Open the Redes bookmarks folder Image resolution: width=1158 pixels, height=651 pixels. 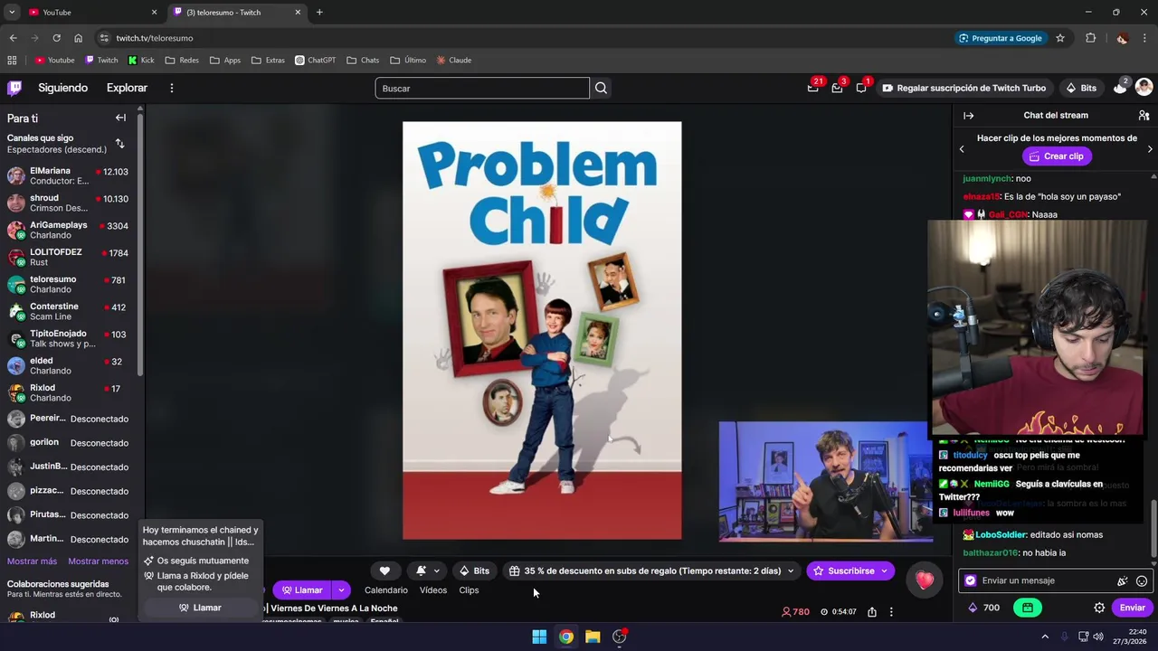click(181, 61)
